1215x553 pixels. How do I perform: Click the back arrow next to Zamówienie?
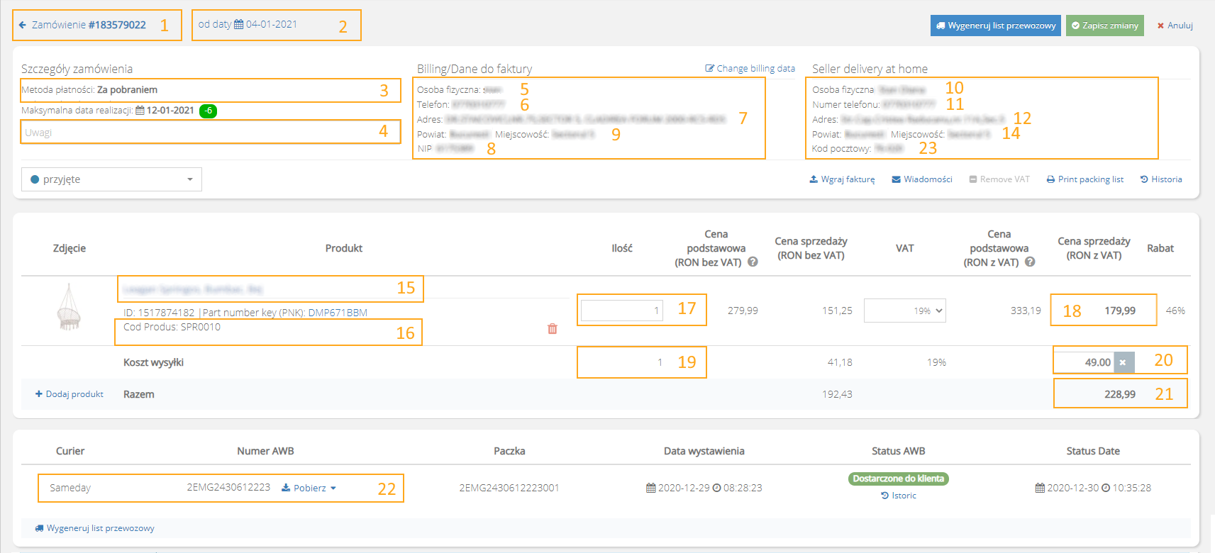pyautogui.click(x=22, y=25)
